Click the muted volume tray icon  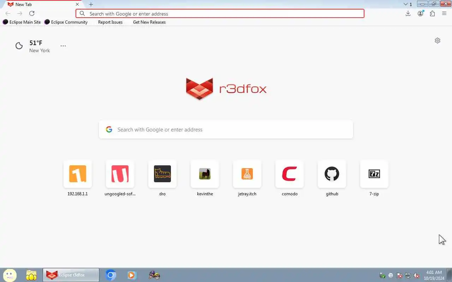pyautogui.click(x=416, y=275)
